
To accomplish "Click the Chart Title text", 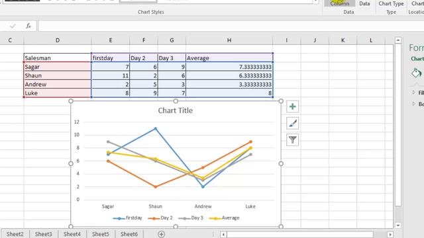I will pos(175,110).
